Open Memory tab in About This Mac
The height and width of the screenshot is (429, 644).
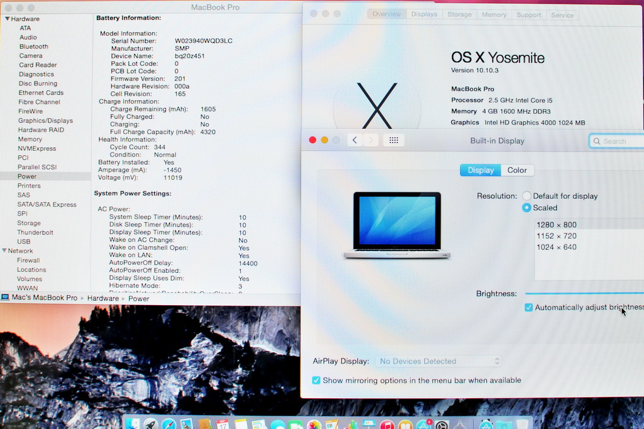(494, 15)
